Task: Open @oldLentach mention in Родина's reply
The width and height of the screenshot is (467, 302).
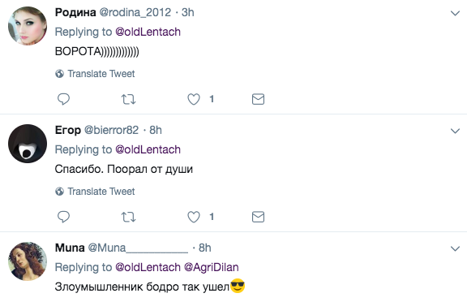Action: pos(148,32)
